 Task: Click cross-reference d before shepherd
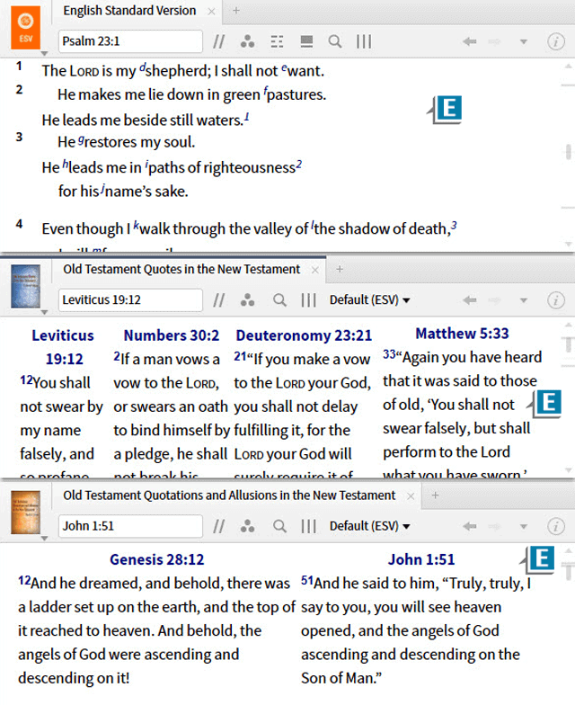[x=142, y=67]
